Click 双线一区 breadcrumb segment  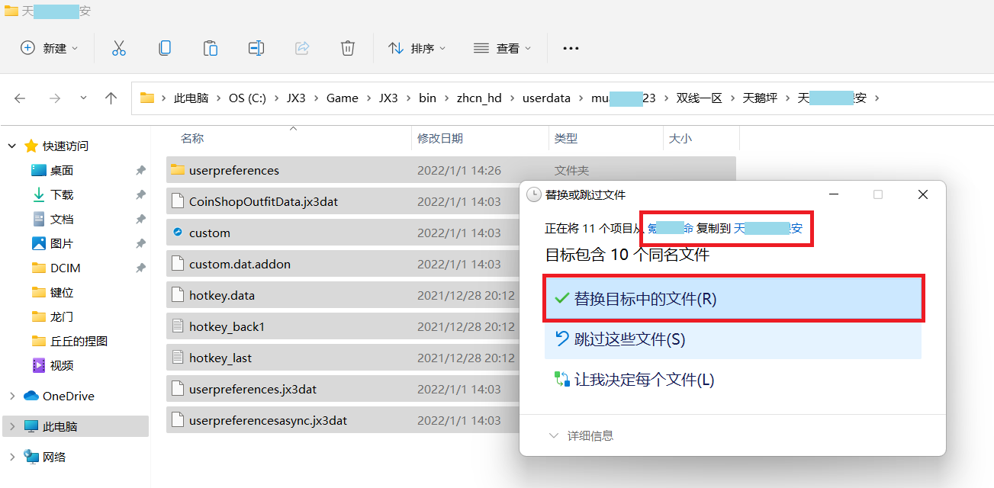[699, 98]
